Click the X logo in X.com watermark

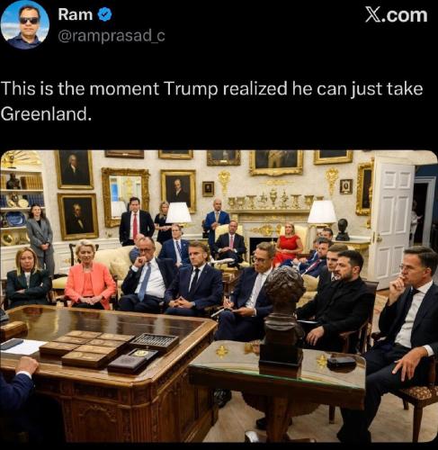[x=373, y=14]
